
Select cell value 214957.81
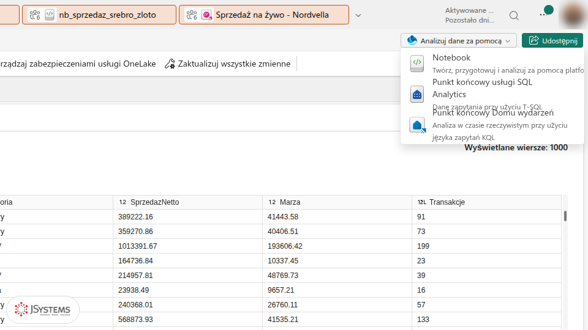187,275
